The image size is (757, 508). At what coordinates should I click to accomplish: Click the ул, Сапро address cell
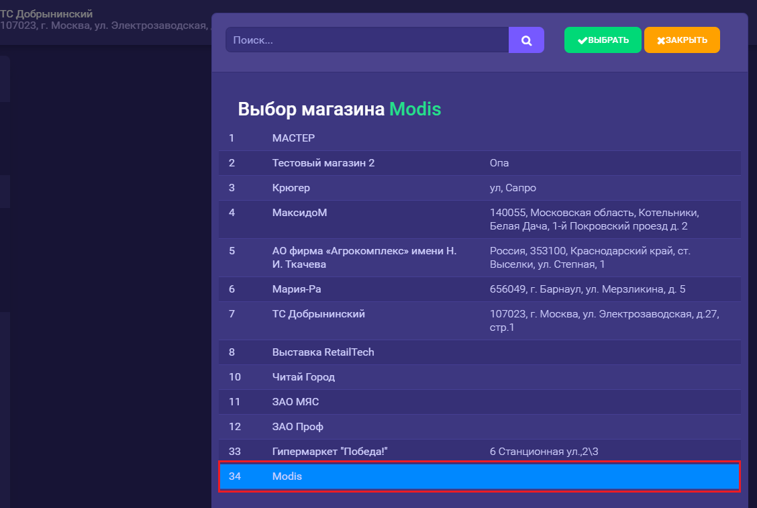click(x=513, y=188)
